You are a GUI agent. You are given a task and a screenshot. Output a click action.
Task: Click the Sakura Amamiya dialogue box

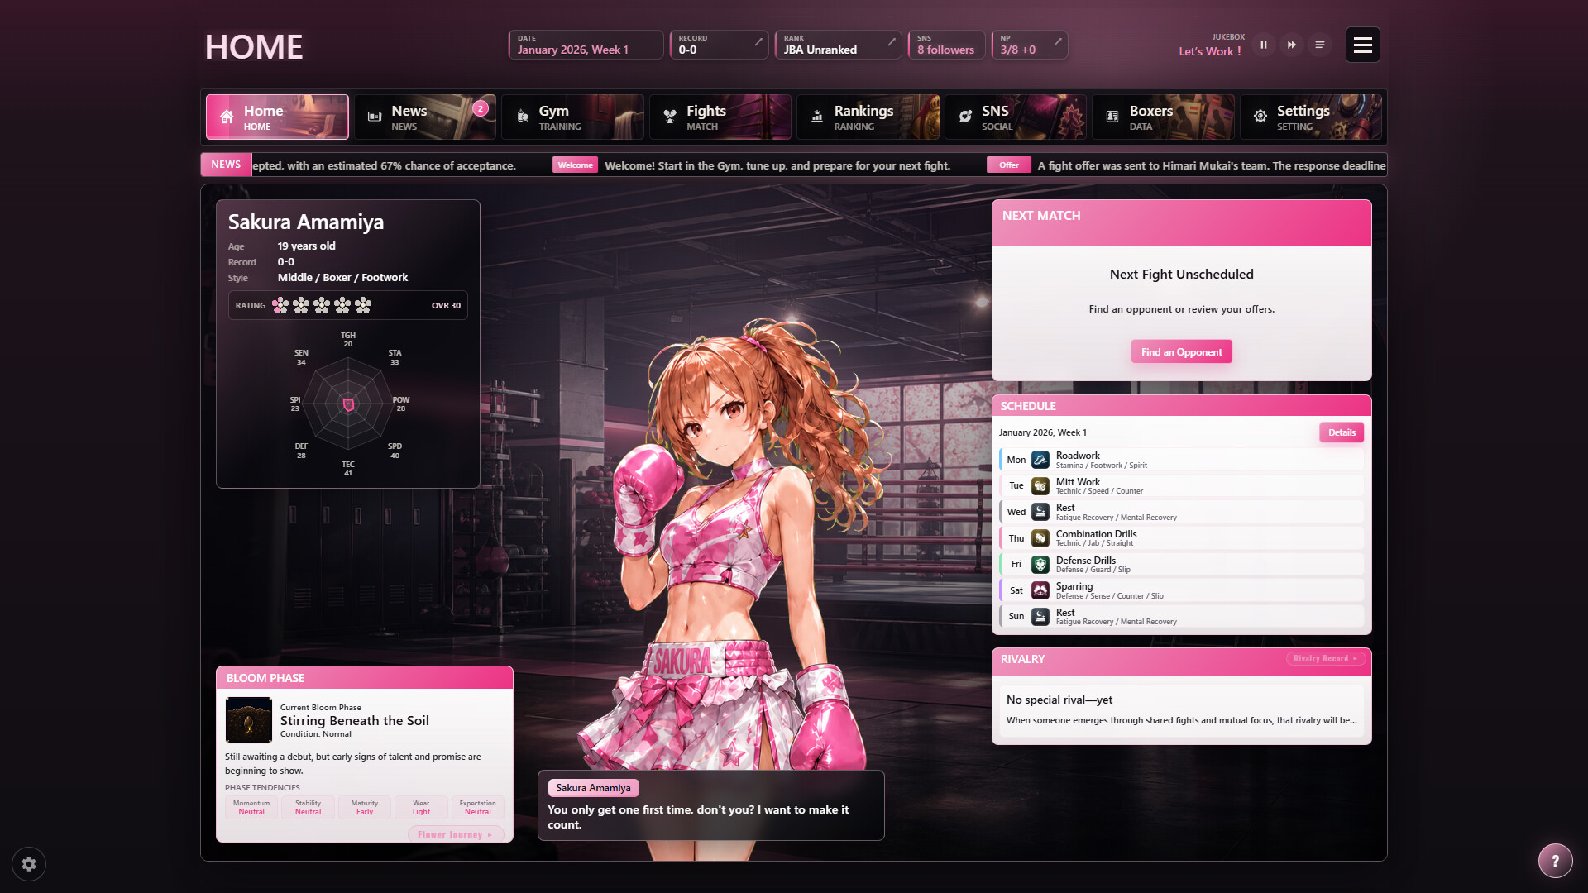coord(711,805)
